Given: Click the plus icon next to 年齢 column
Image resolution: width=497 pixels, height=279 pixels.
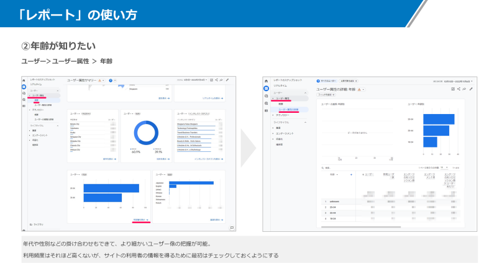Looking at the screenshot, I should [x=352, y=175].
